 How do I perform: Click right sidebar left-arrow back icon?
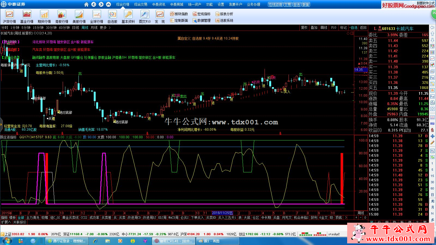[432, 27]
